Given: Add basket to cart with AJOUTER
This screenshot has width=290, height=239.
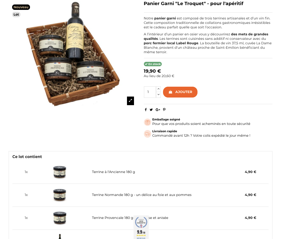Looking at the screenshot, I should [180, 92].
